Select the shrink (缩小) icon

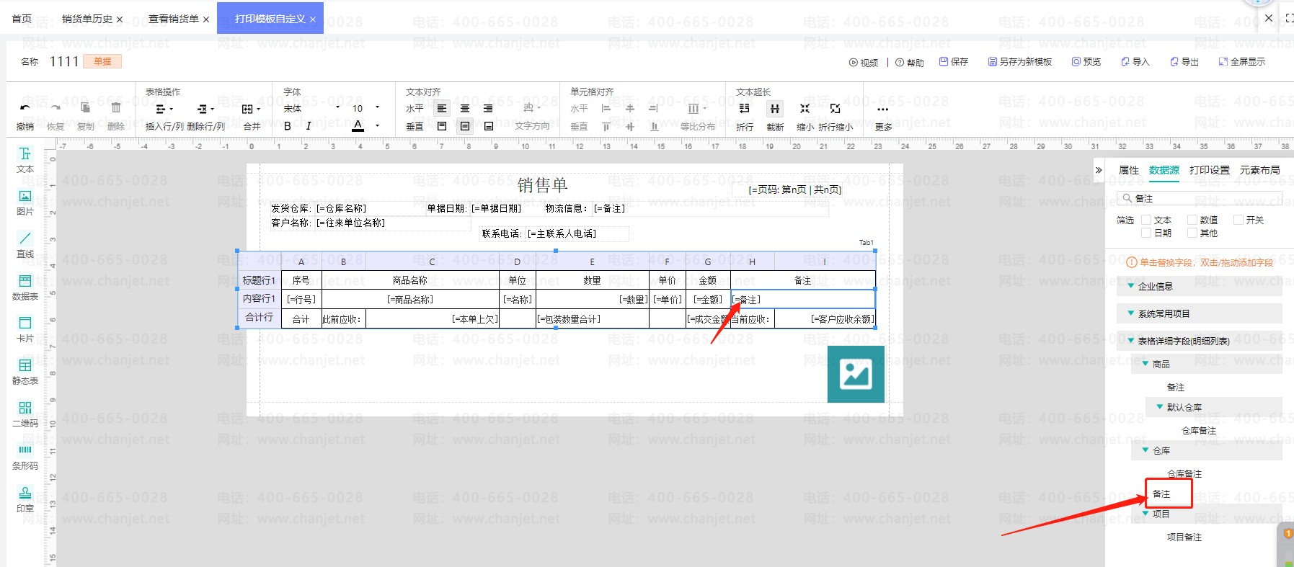(805, 108)
